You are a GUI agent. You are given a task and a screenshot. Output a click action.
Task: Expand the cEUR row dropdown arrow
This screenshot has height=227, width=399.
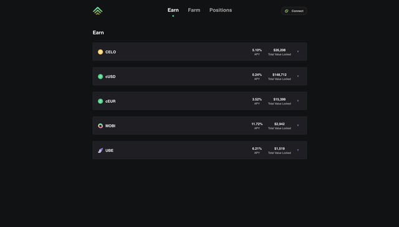[298, 101]
